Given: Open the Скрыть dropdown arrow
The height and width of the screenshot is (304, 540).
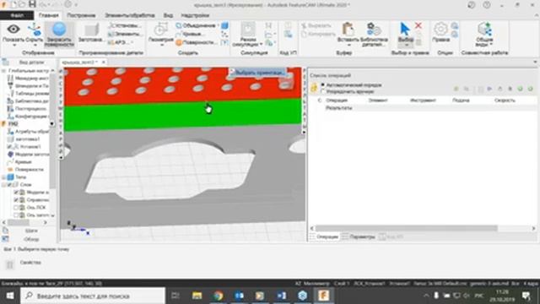Looking at the screenshot, I should point(35,45).
